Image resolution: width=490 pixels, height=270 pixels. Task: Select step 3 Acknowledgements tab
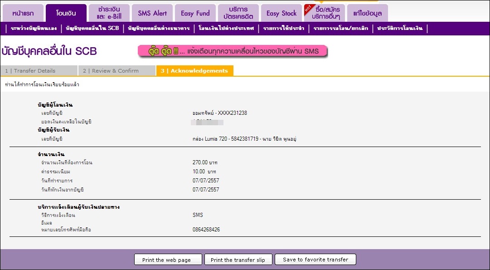click(195, 71)
